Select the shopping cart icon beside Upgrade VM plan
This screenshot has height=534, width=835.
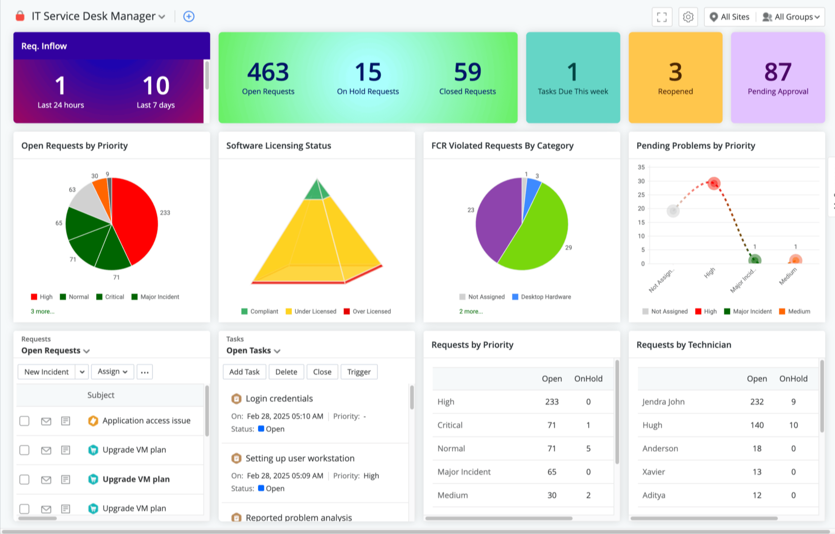point(93,450)
